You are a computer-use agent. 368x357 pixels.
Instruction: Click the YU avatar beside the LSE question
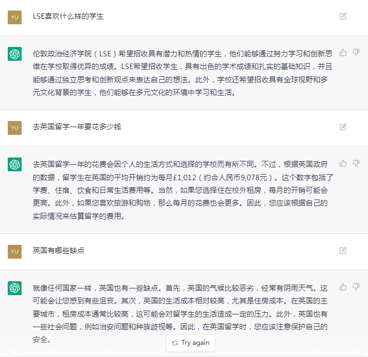14,17
